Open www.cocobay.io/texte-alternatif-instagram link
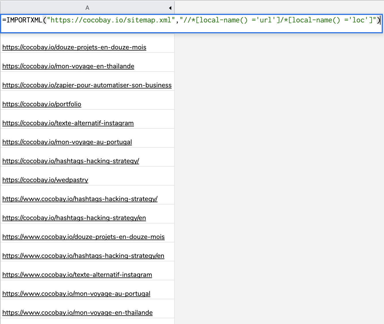The width and height of the screenshot is (384, 324). tap(77, 275)
